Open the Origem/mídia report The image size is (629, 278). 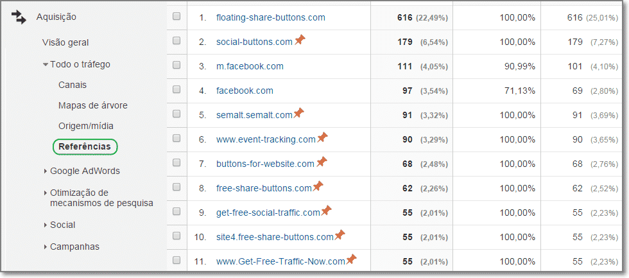(86, 126)
